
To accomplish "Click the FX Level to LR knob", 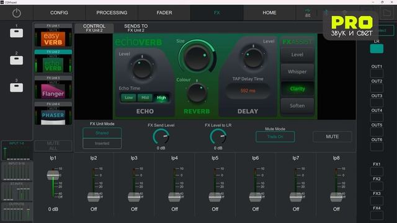I will [x=218, y=136].
